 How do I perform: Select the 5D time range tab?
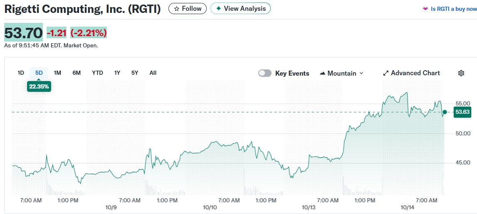click(x=39, y=73)
